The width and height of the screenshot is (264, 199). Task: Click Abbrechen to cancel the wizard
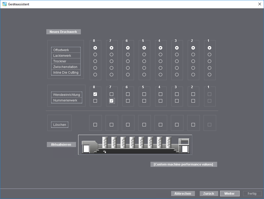coord(183,193)
